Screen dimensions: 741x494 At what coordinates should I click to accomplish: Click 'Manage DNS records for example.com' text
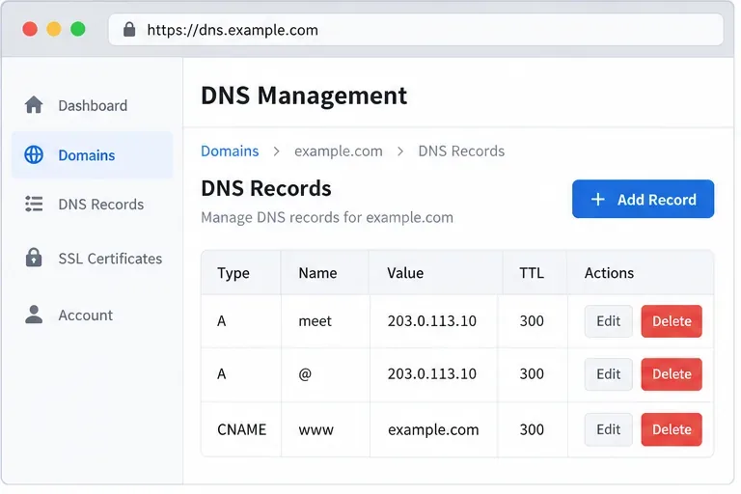pos(327,217)
